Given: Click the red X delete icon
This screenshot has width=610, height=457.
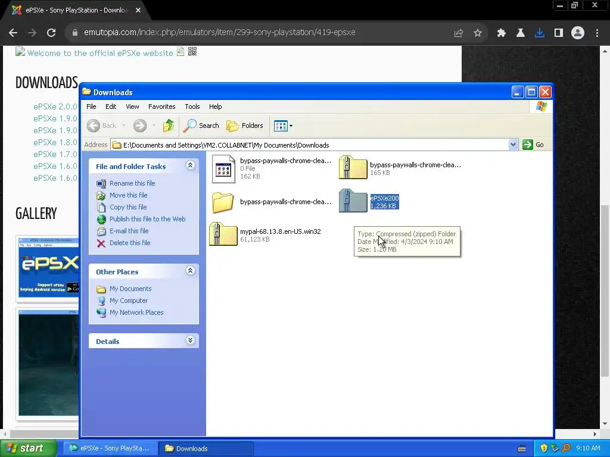Looking at the screenshot, I should tap(101, 243).
